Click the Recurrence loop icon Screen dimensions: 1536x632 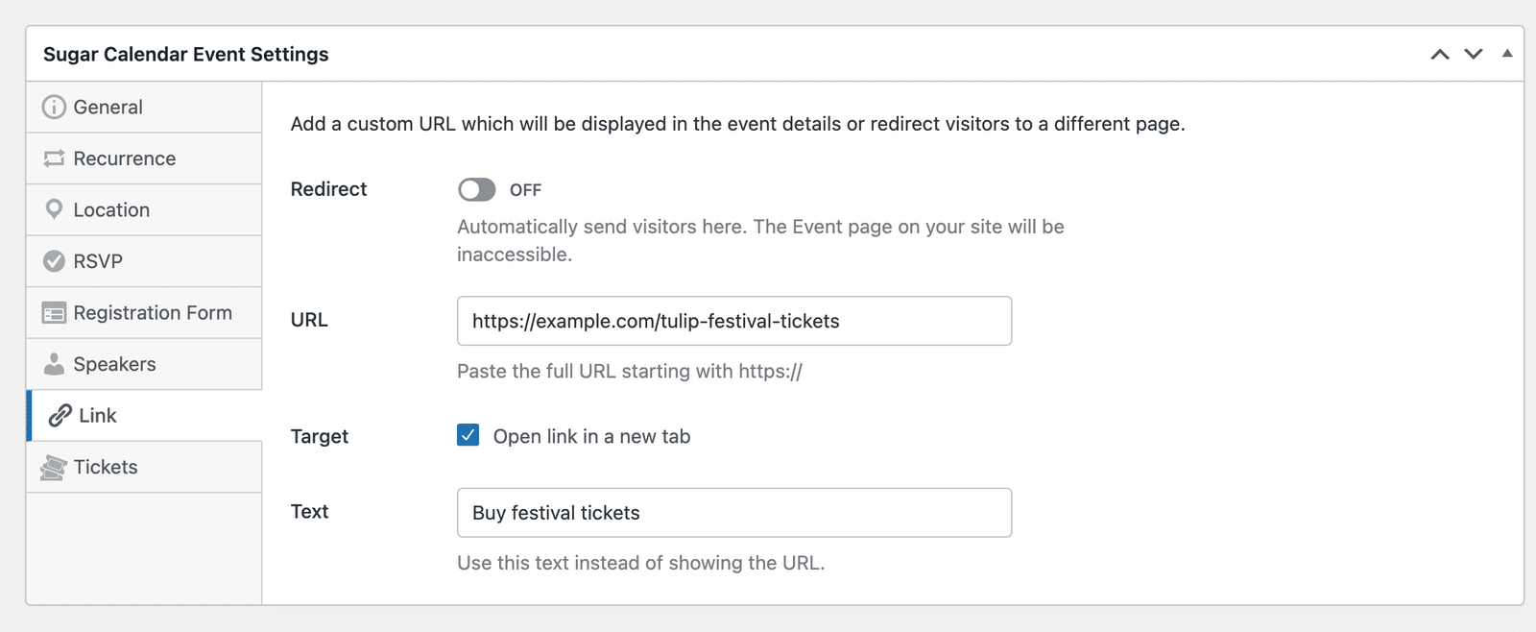pos(54,158)
